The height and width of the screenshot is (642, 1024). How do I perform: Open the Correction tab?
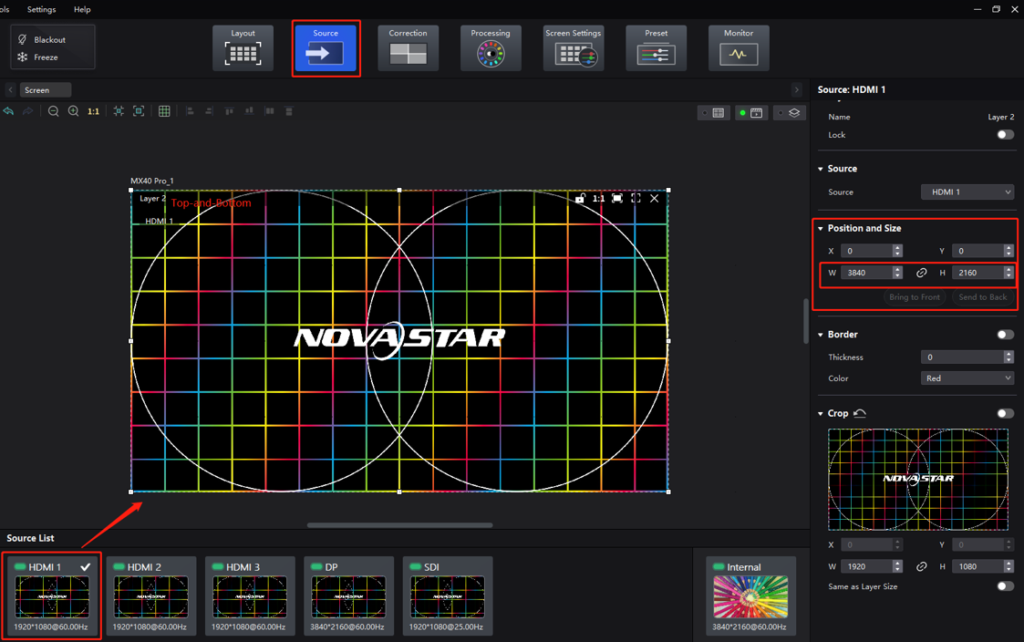409,48
